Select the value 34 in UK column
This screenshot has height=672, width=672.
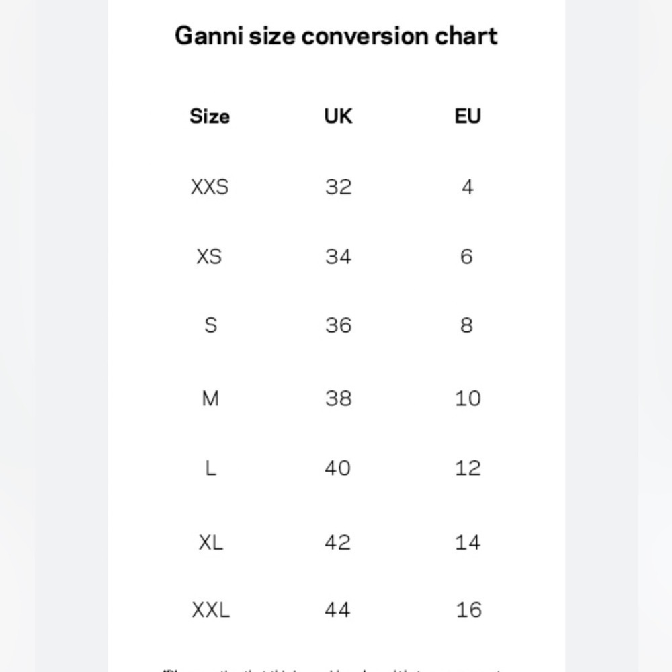[x=338, y=257]
